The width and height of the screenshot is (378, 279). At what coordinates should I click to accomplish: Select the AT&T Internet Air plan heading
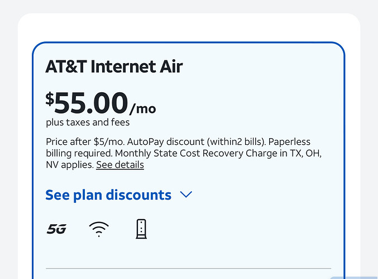(x=114, y=67)
